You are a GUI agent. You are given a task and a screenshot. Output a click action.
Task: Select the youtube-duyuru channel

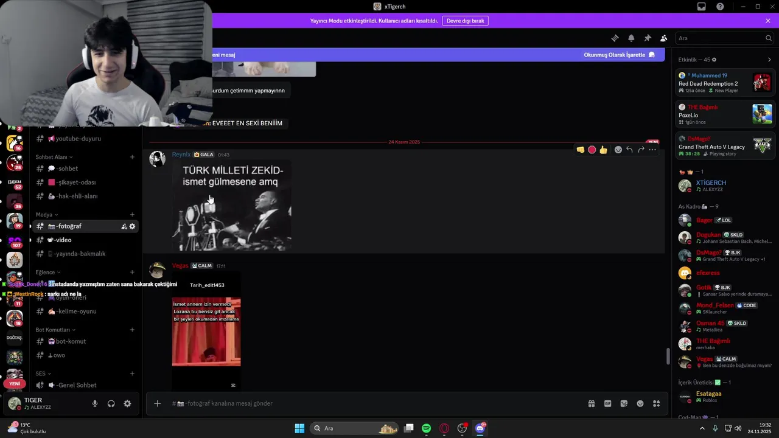(85, 139)
